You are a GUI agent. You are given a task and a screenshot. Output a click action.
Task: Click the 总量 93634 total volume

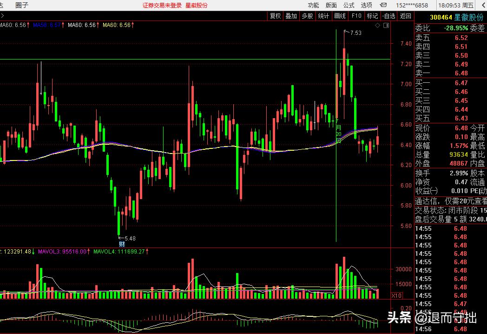click(459, 154)
